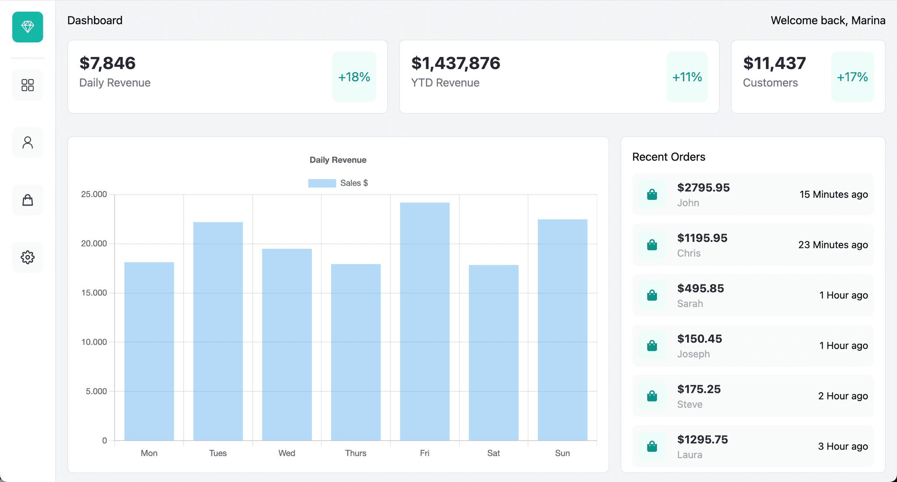
Task: Click the 'Customers' card label
Action: (x=770, y=83)
